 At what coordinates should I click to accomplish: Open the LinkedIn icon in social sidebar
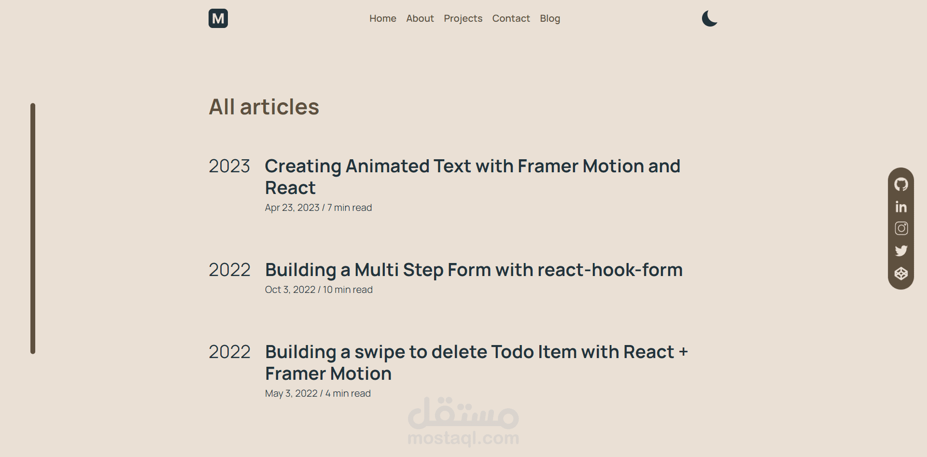click(901, 207)
